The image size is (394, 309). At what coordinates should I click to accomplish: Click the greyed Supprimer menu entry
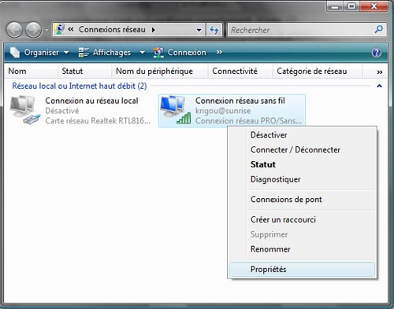302,234
